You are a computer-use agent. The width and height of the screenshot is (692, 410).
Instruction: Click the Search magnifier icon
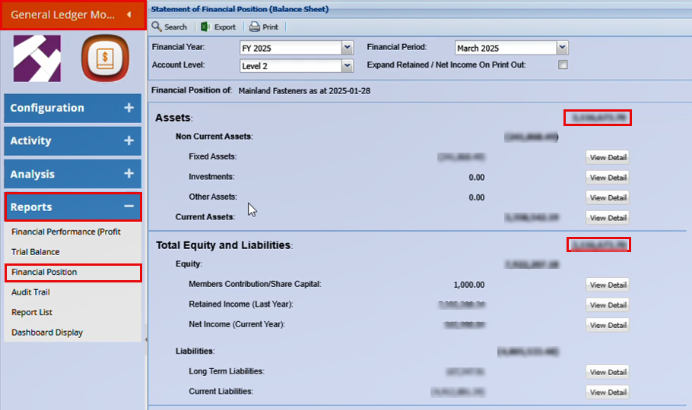[x=157, y=27]
